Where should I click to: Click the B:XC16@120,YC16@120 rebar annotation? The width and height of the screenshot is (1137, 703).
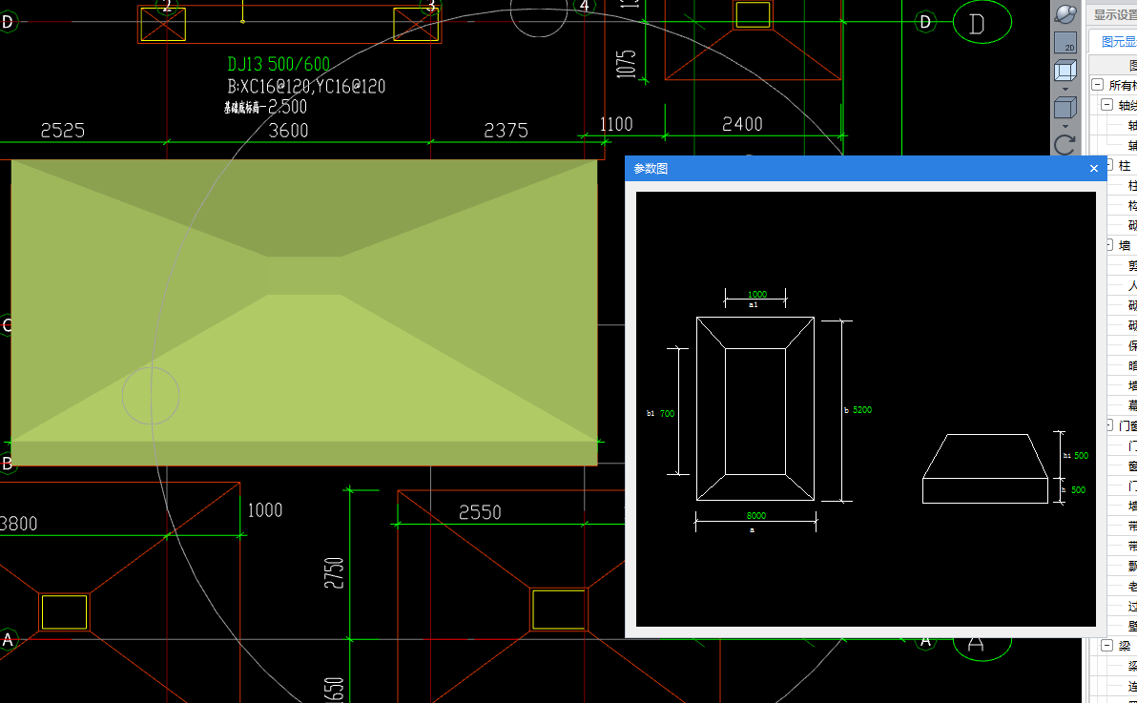click(306, 87)
